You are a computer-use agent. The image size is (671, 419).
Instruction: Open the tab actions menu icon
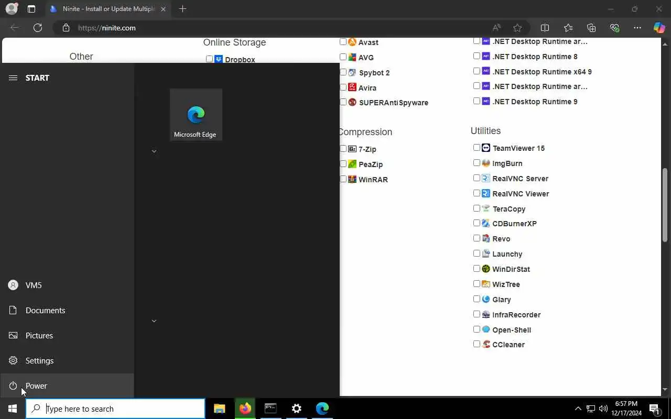point(31,9)
